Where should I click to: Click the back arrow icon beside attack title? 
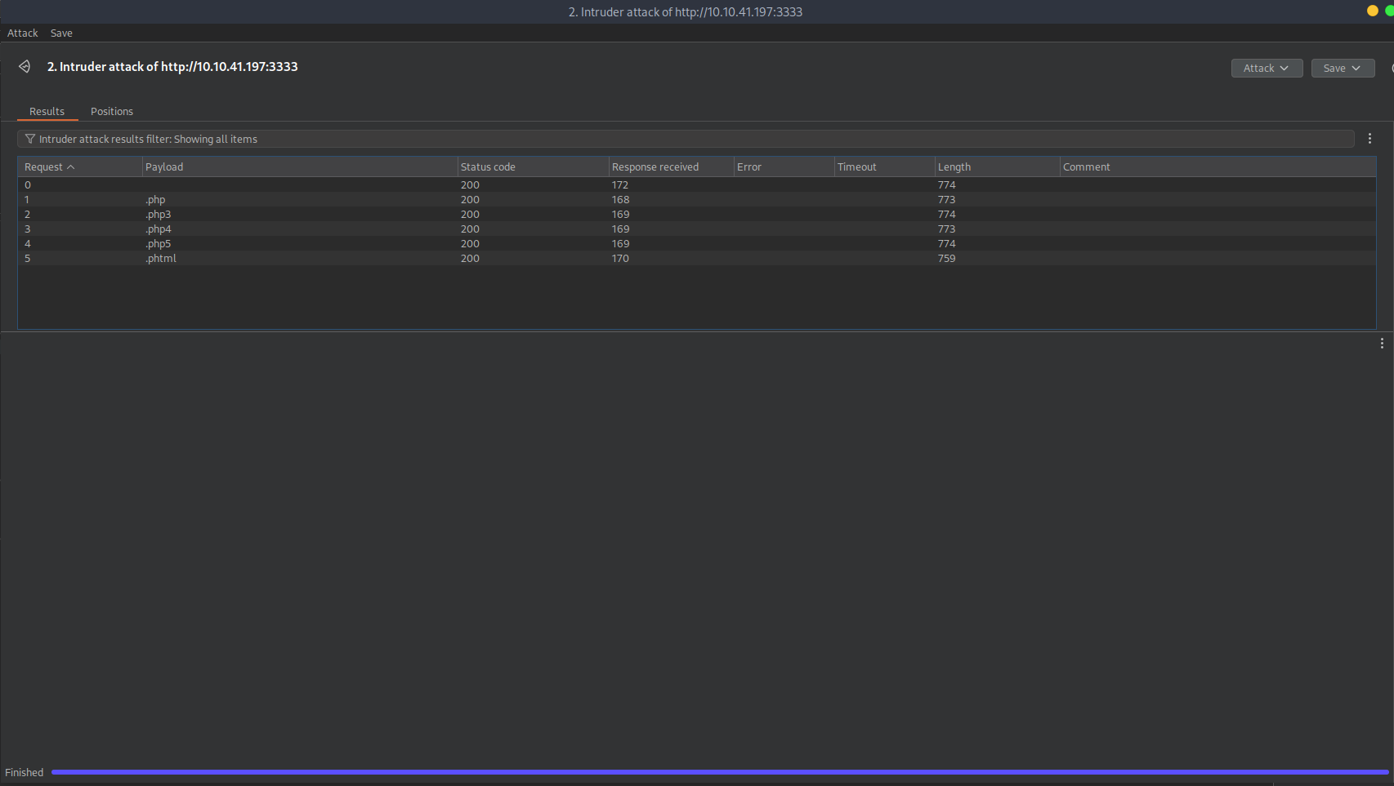coord(25,67)
